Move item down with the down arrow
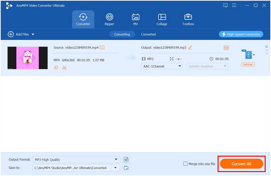 click(266, 53)
